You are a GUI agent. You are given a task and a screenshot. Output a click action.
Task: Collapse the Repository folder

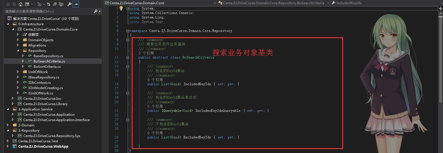18,51
